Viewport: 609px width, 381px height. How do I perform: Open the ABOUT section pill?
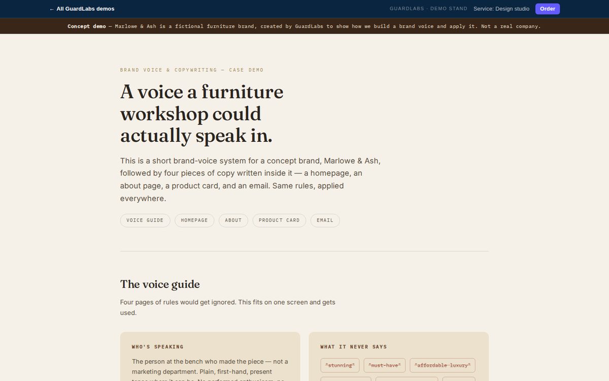coord(233,220)
